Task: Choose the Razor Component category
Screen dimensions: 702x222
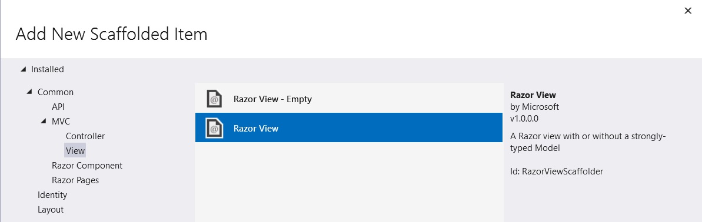Action: pos(87,166)
